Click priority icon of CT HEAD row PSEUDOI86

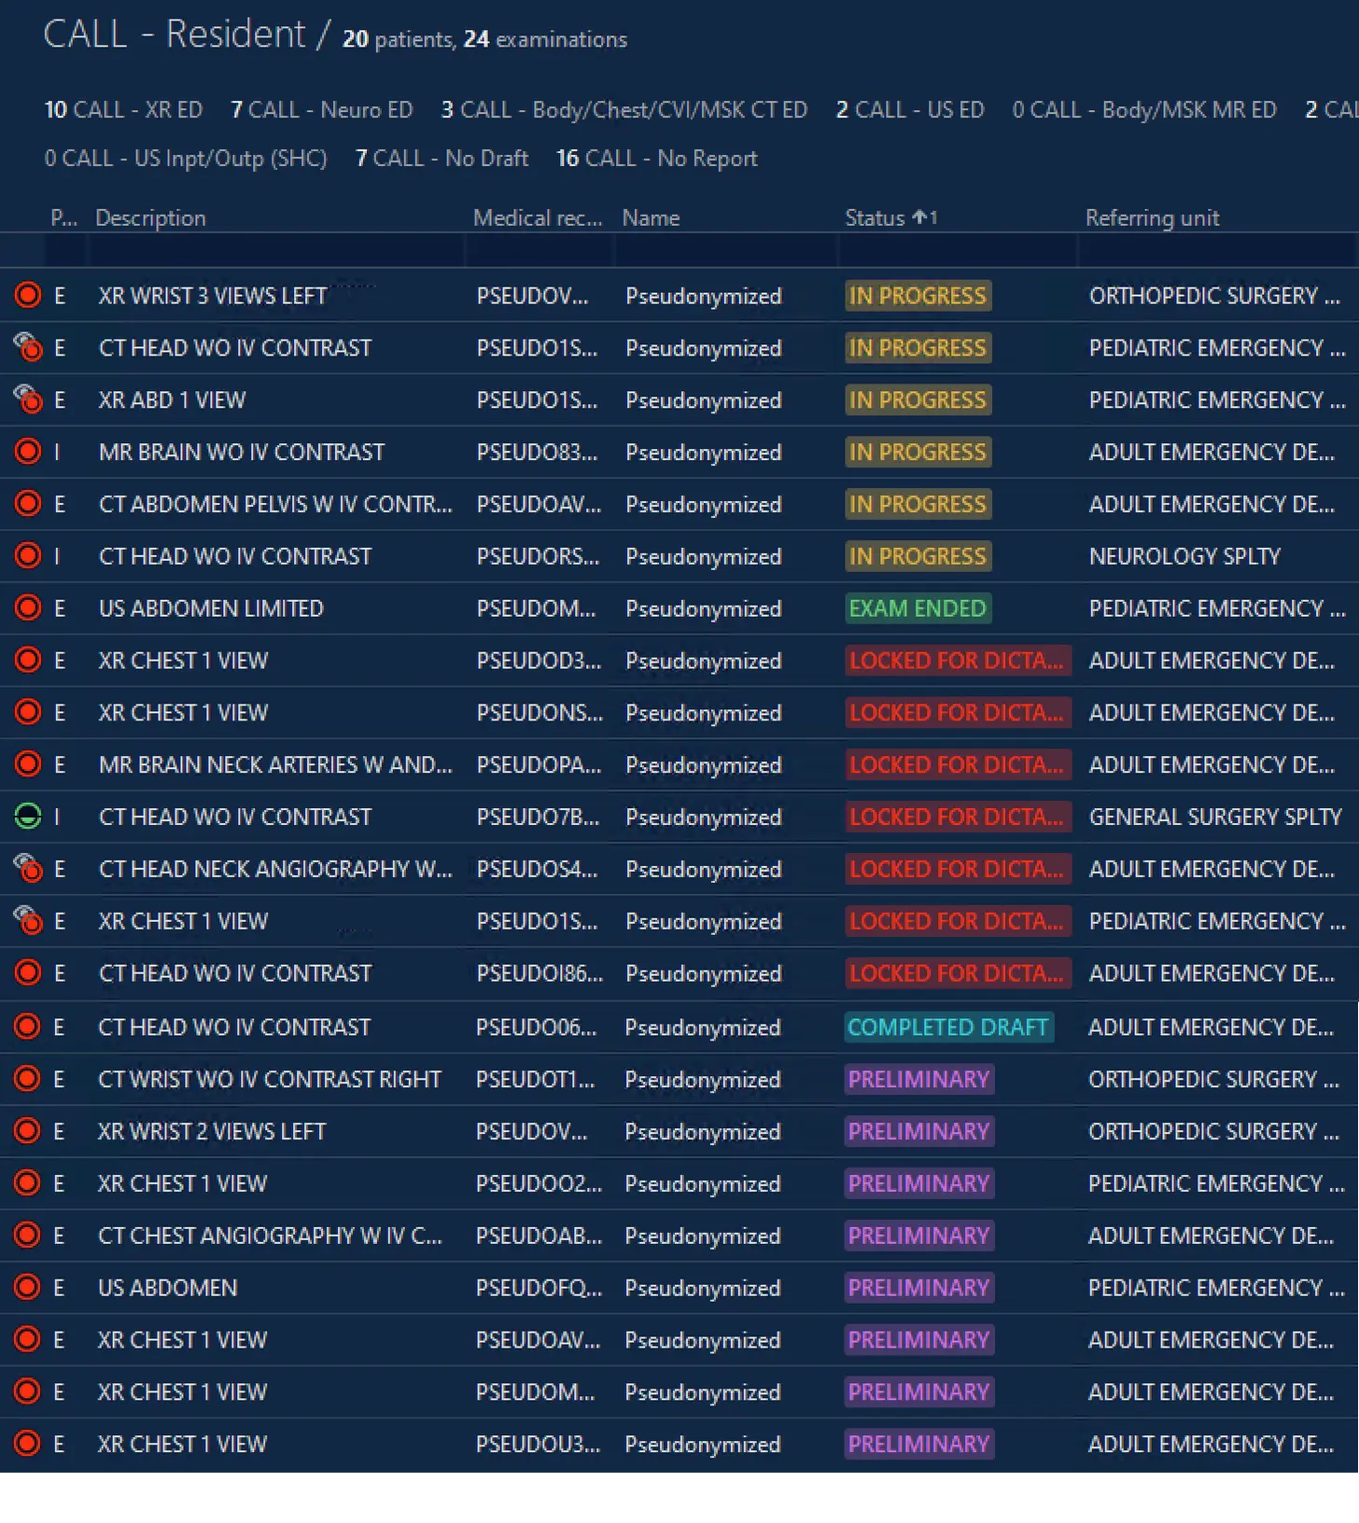[x=28, y=973]
